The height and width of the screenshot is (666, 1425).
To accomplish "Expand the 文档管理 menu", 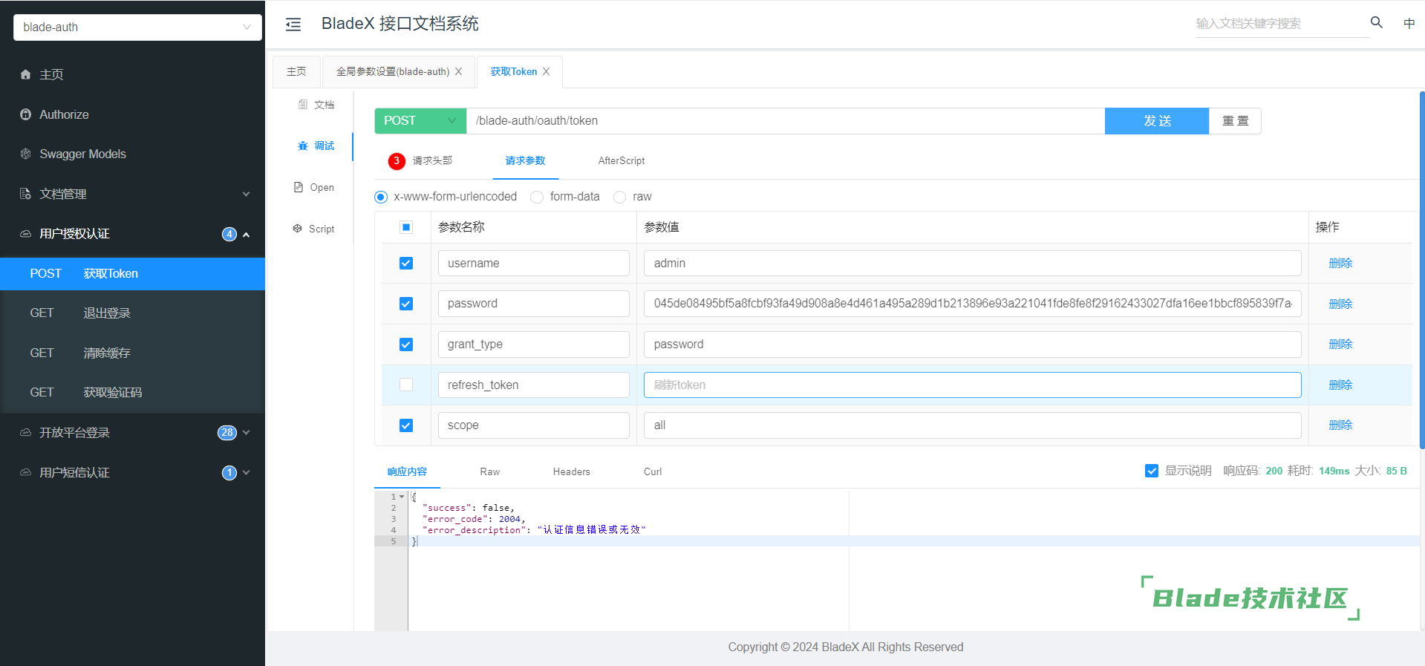I will (132, 194).
